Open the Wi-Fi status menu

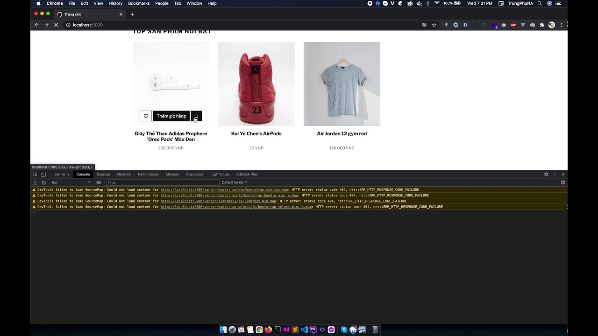[437, 3]
